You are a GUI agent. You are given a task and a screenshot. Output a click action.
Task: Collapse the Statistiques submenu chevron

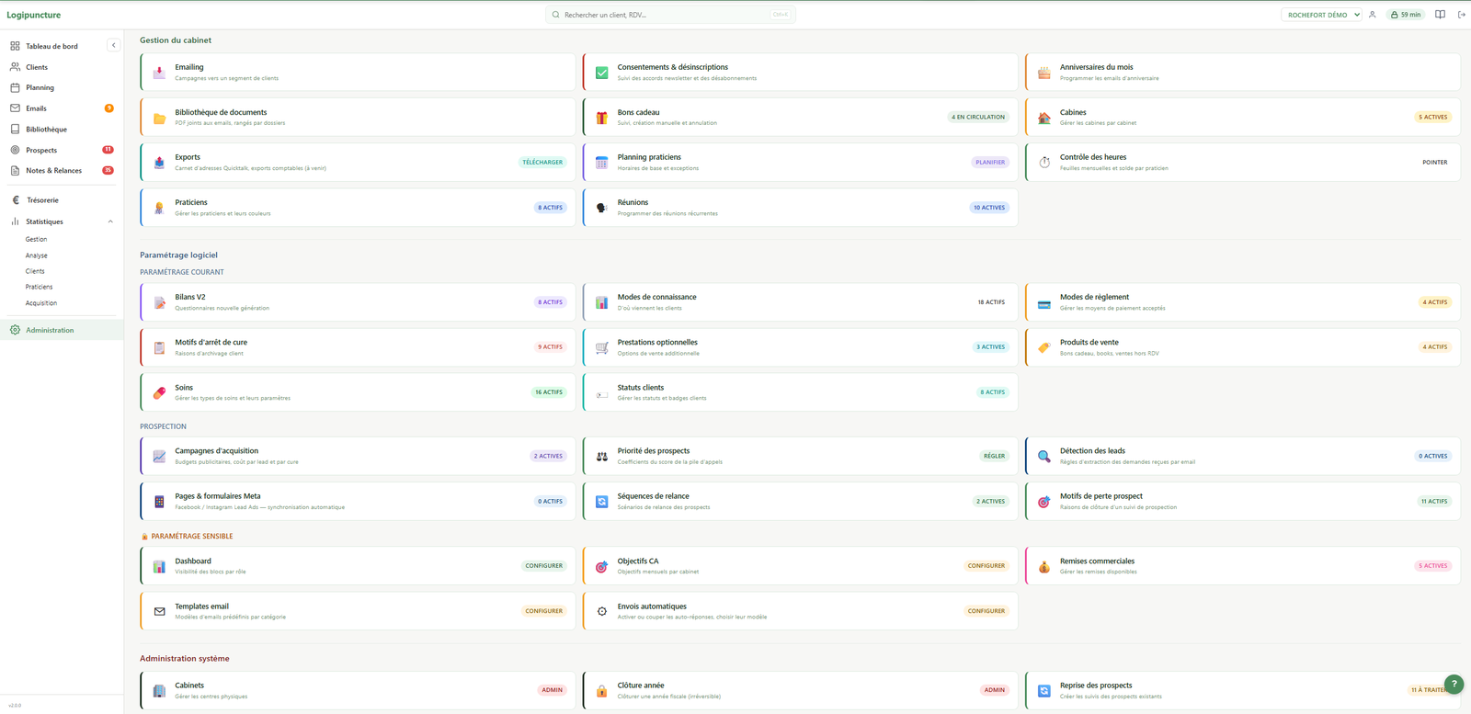(110, 221)
